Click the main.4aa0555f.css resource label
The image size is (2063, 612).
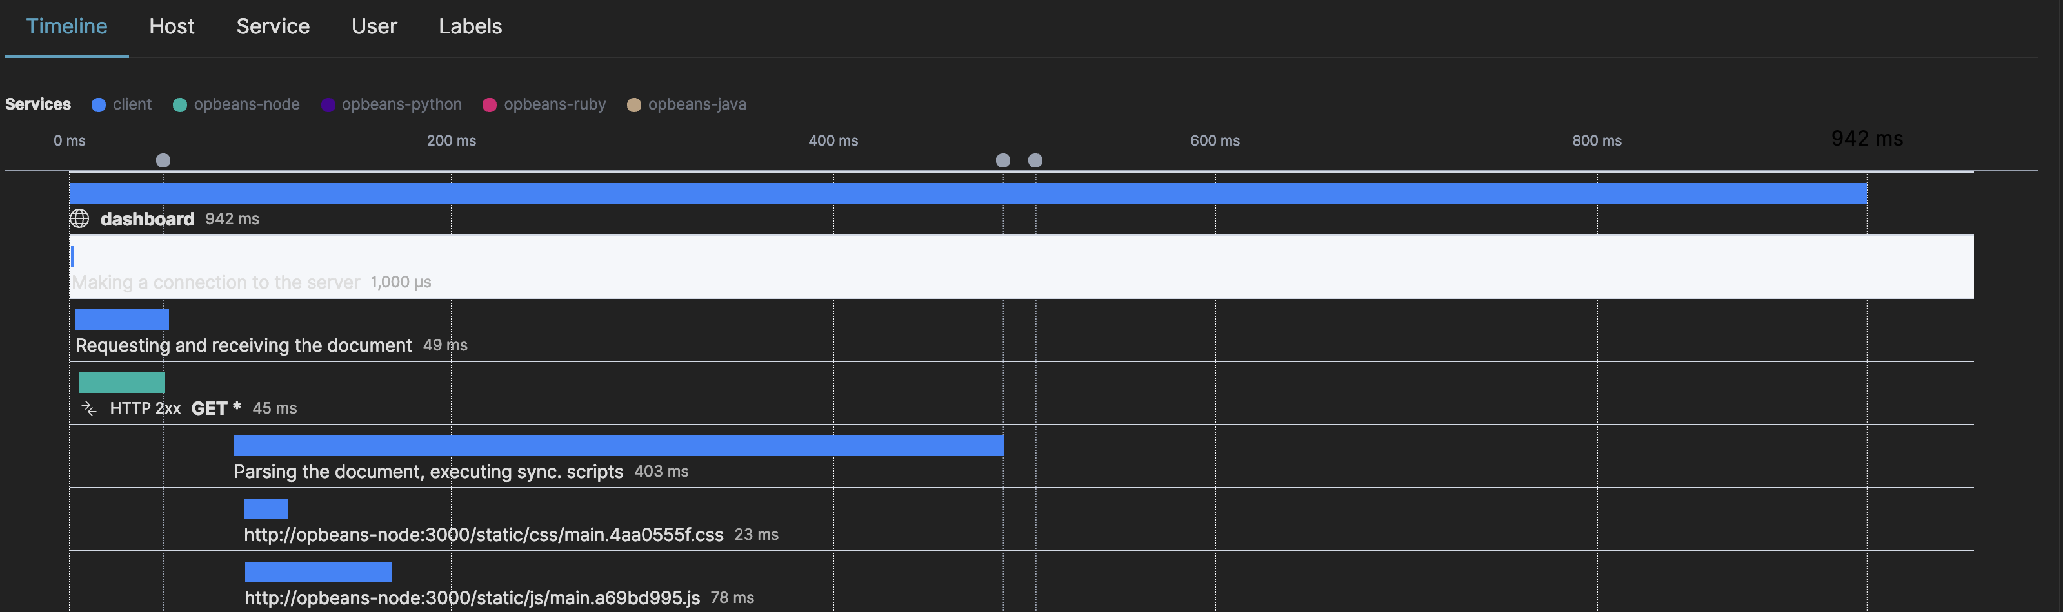coord(484,535)
